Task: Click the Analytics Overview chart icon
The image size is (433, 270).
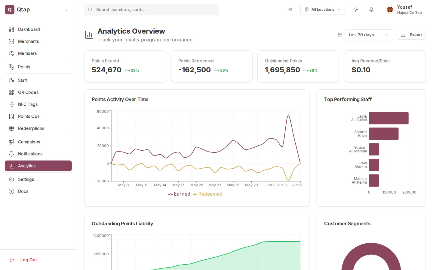Action: 89,35
